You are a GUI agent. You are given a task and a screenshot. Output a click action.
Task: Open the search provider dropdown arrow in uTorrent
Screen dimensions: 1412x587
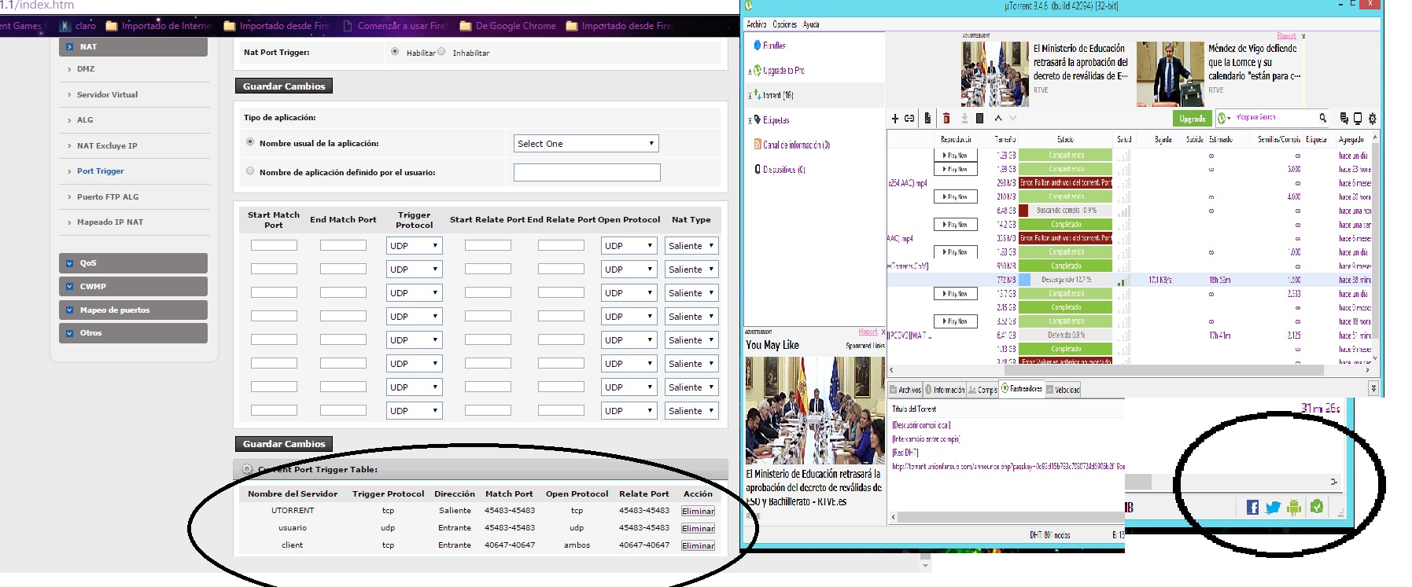point(1229,119)
